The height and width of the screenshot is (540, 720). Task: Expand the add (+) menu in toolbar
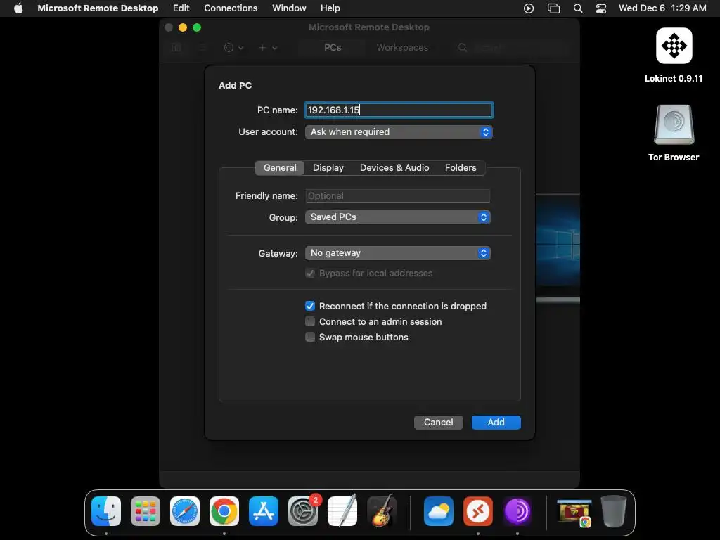[x=268, y=47]
